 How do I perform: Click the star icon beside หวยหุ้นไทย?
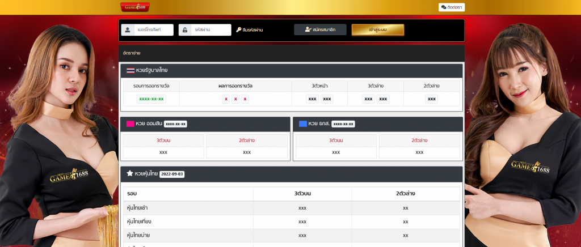[x=130, y=173]
